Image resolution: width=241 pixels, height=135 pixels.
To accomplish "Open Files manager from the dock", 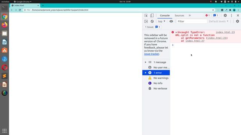I will pyautogui.click(x=5, y=33).
